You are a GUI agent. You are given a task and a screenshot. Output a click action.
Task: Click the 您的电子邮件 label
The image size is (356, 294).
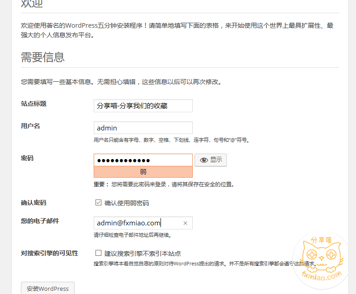(x=40, y=221)
